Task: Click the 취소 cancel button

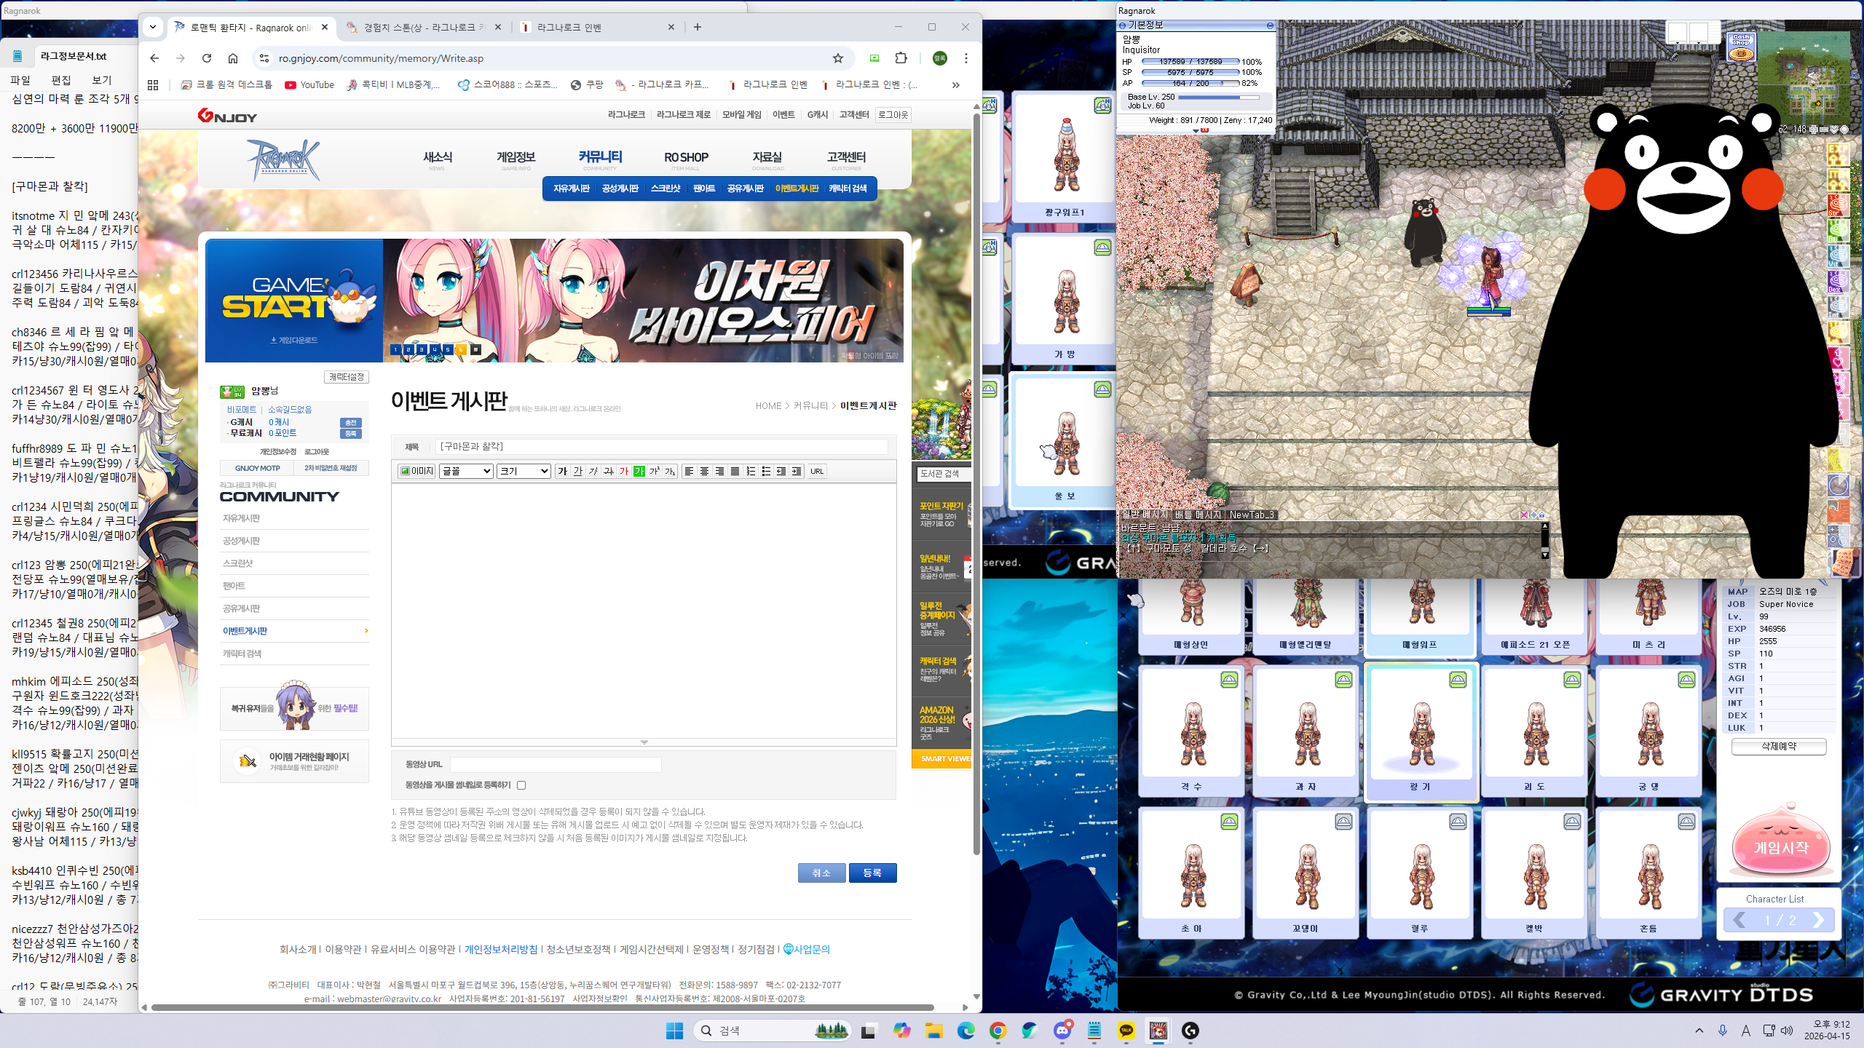Action: pos(821,873)
